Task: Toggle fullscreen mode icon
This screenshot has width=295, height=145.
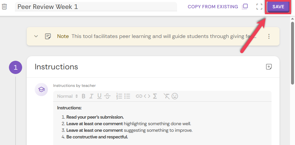Action: [259, 7]
